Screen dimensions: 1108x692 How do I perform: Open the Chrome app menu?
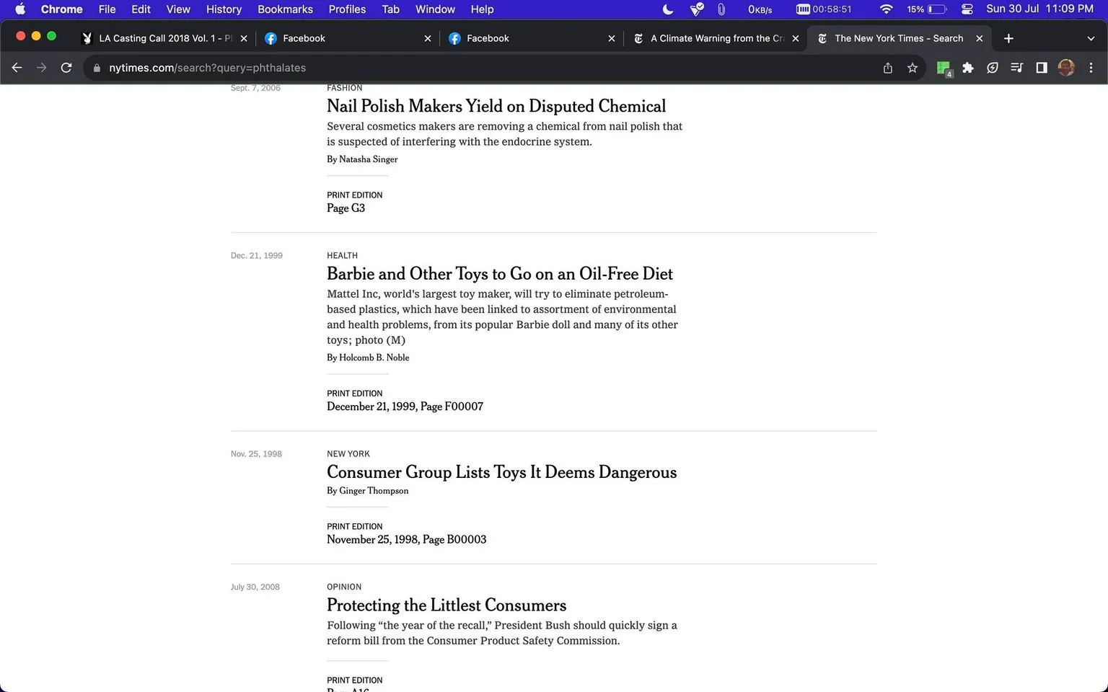(61, 9)
